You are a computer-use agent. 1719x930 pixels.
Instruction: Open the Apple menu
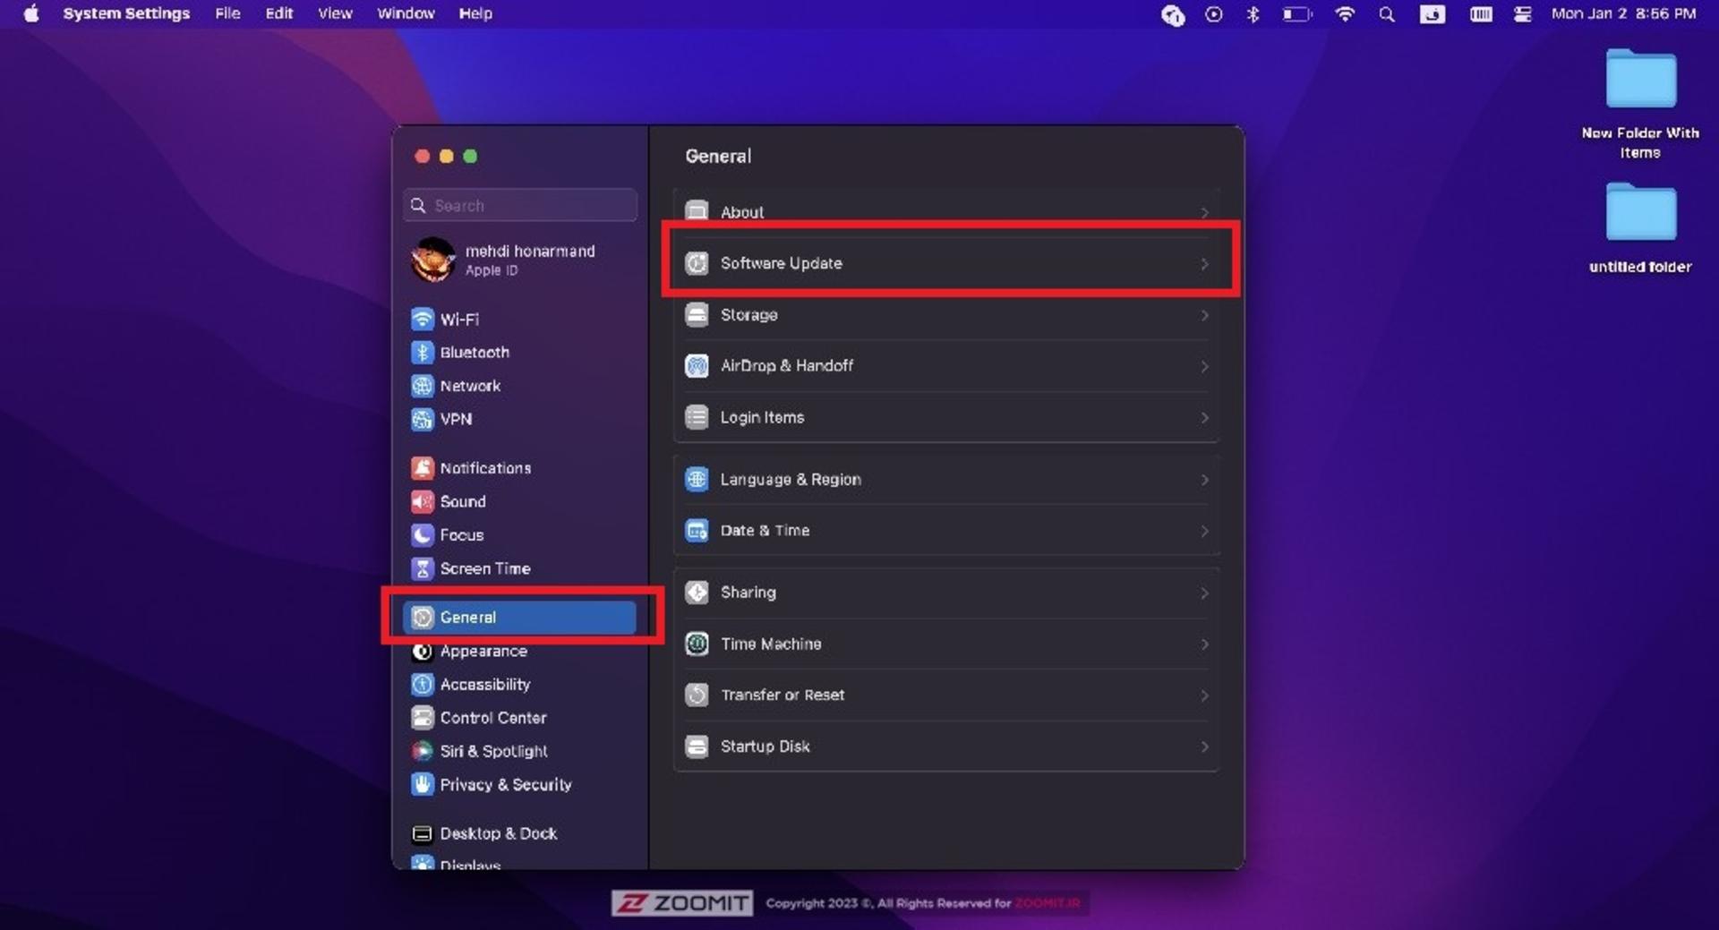pyautogui.click(x=31, y=13)
